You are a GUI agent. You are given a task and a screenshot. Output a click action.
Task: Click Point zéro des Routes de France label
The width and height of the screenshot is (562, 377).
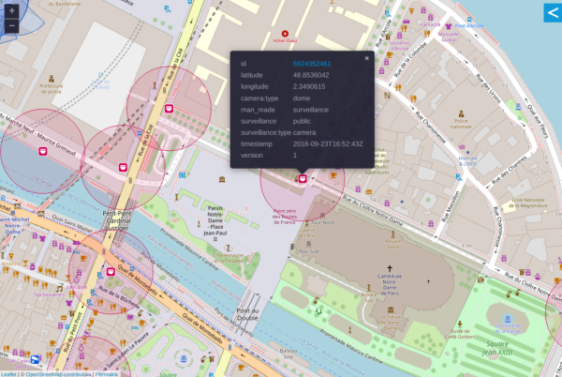285,217
